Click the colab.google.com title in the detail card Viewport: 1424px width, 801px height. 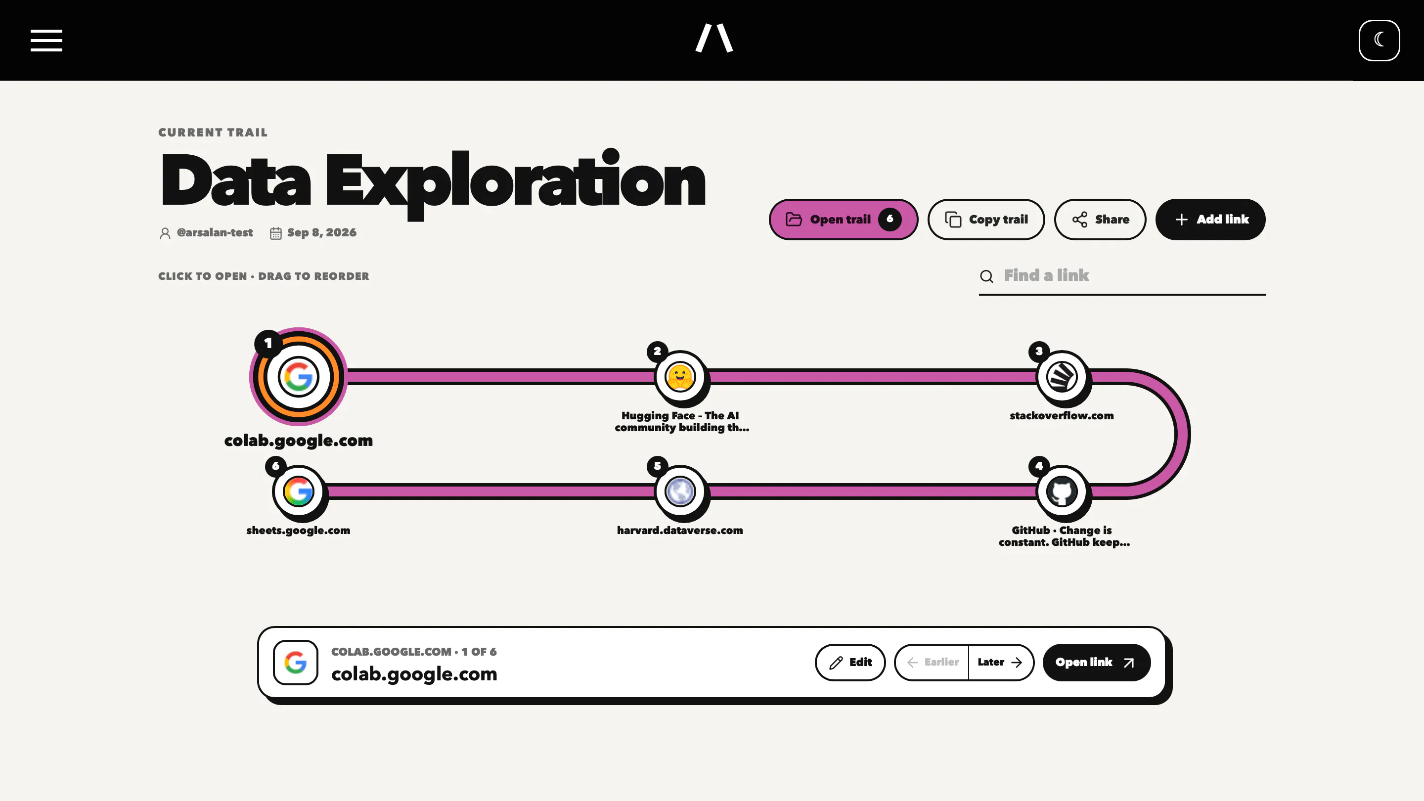click(414, 674)
